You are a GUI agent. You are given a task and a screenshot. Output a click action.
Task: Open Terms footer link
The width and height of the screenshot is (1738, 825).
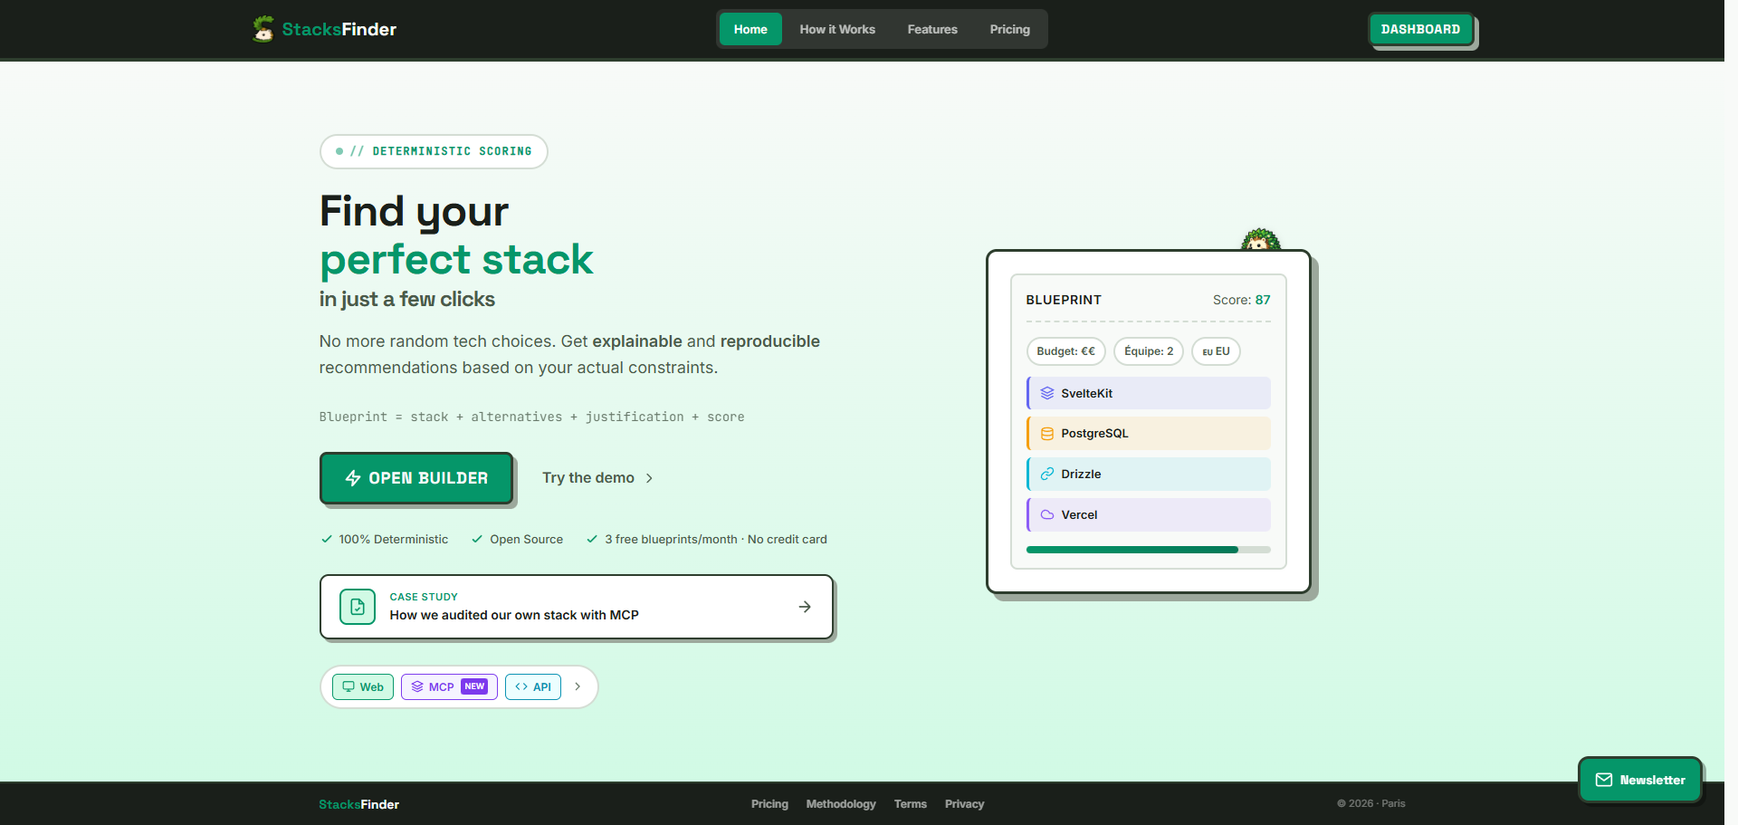click(x=911, y=804)
